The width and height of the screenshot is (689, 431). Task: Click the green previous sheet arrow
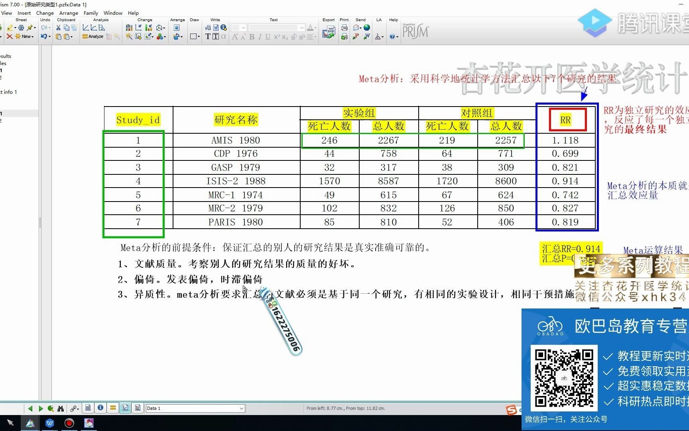coord(30,408)
